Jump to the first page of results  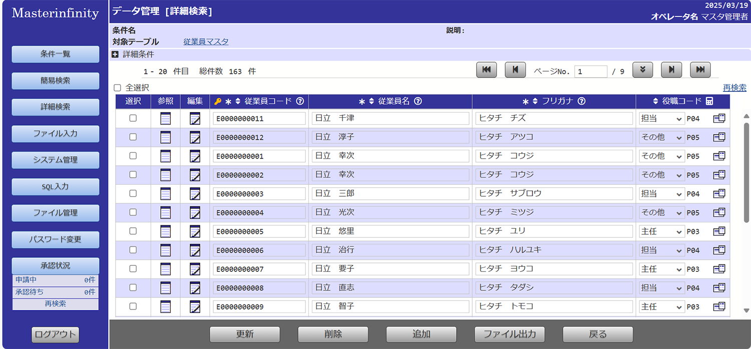486,70
